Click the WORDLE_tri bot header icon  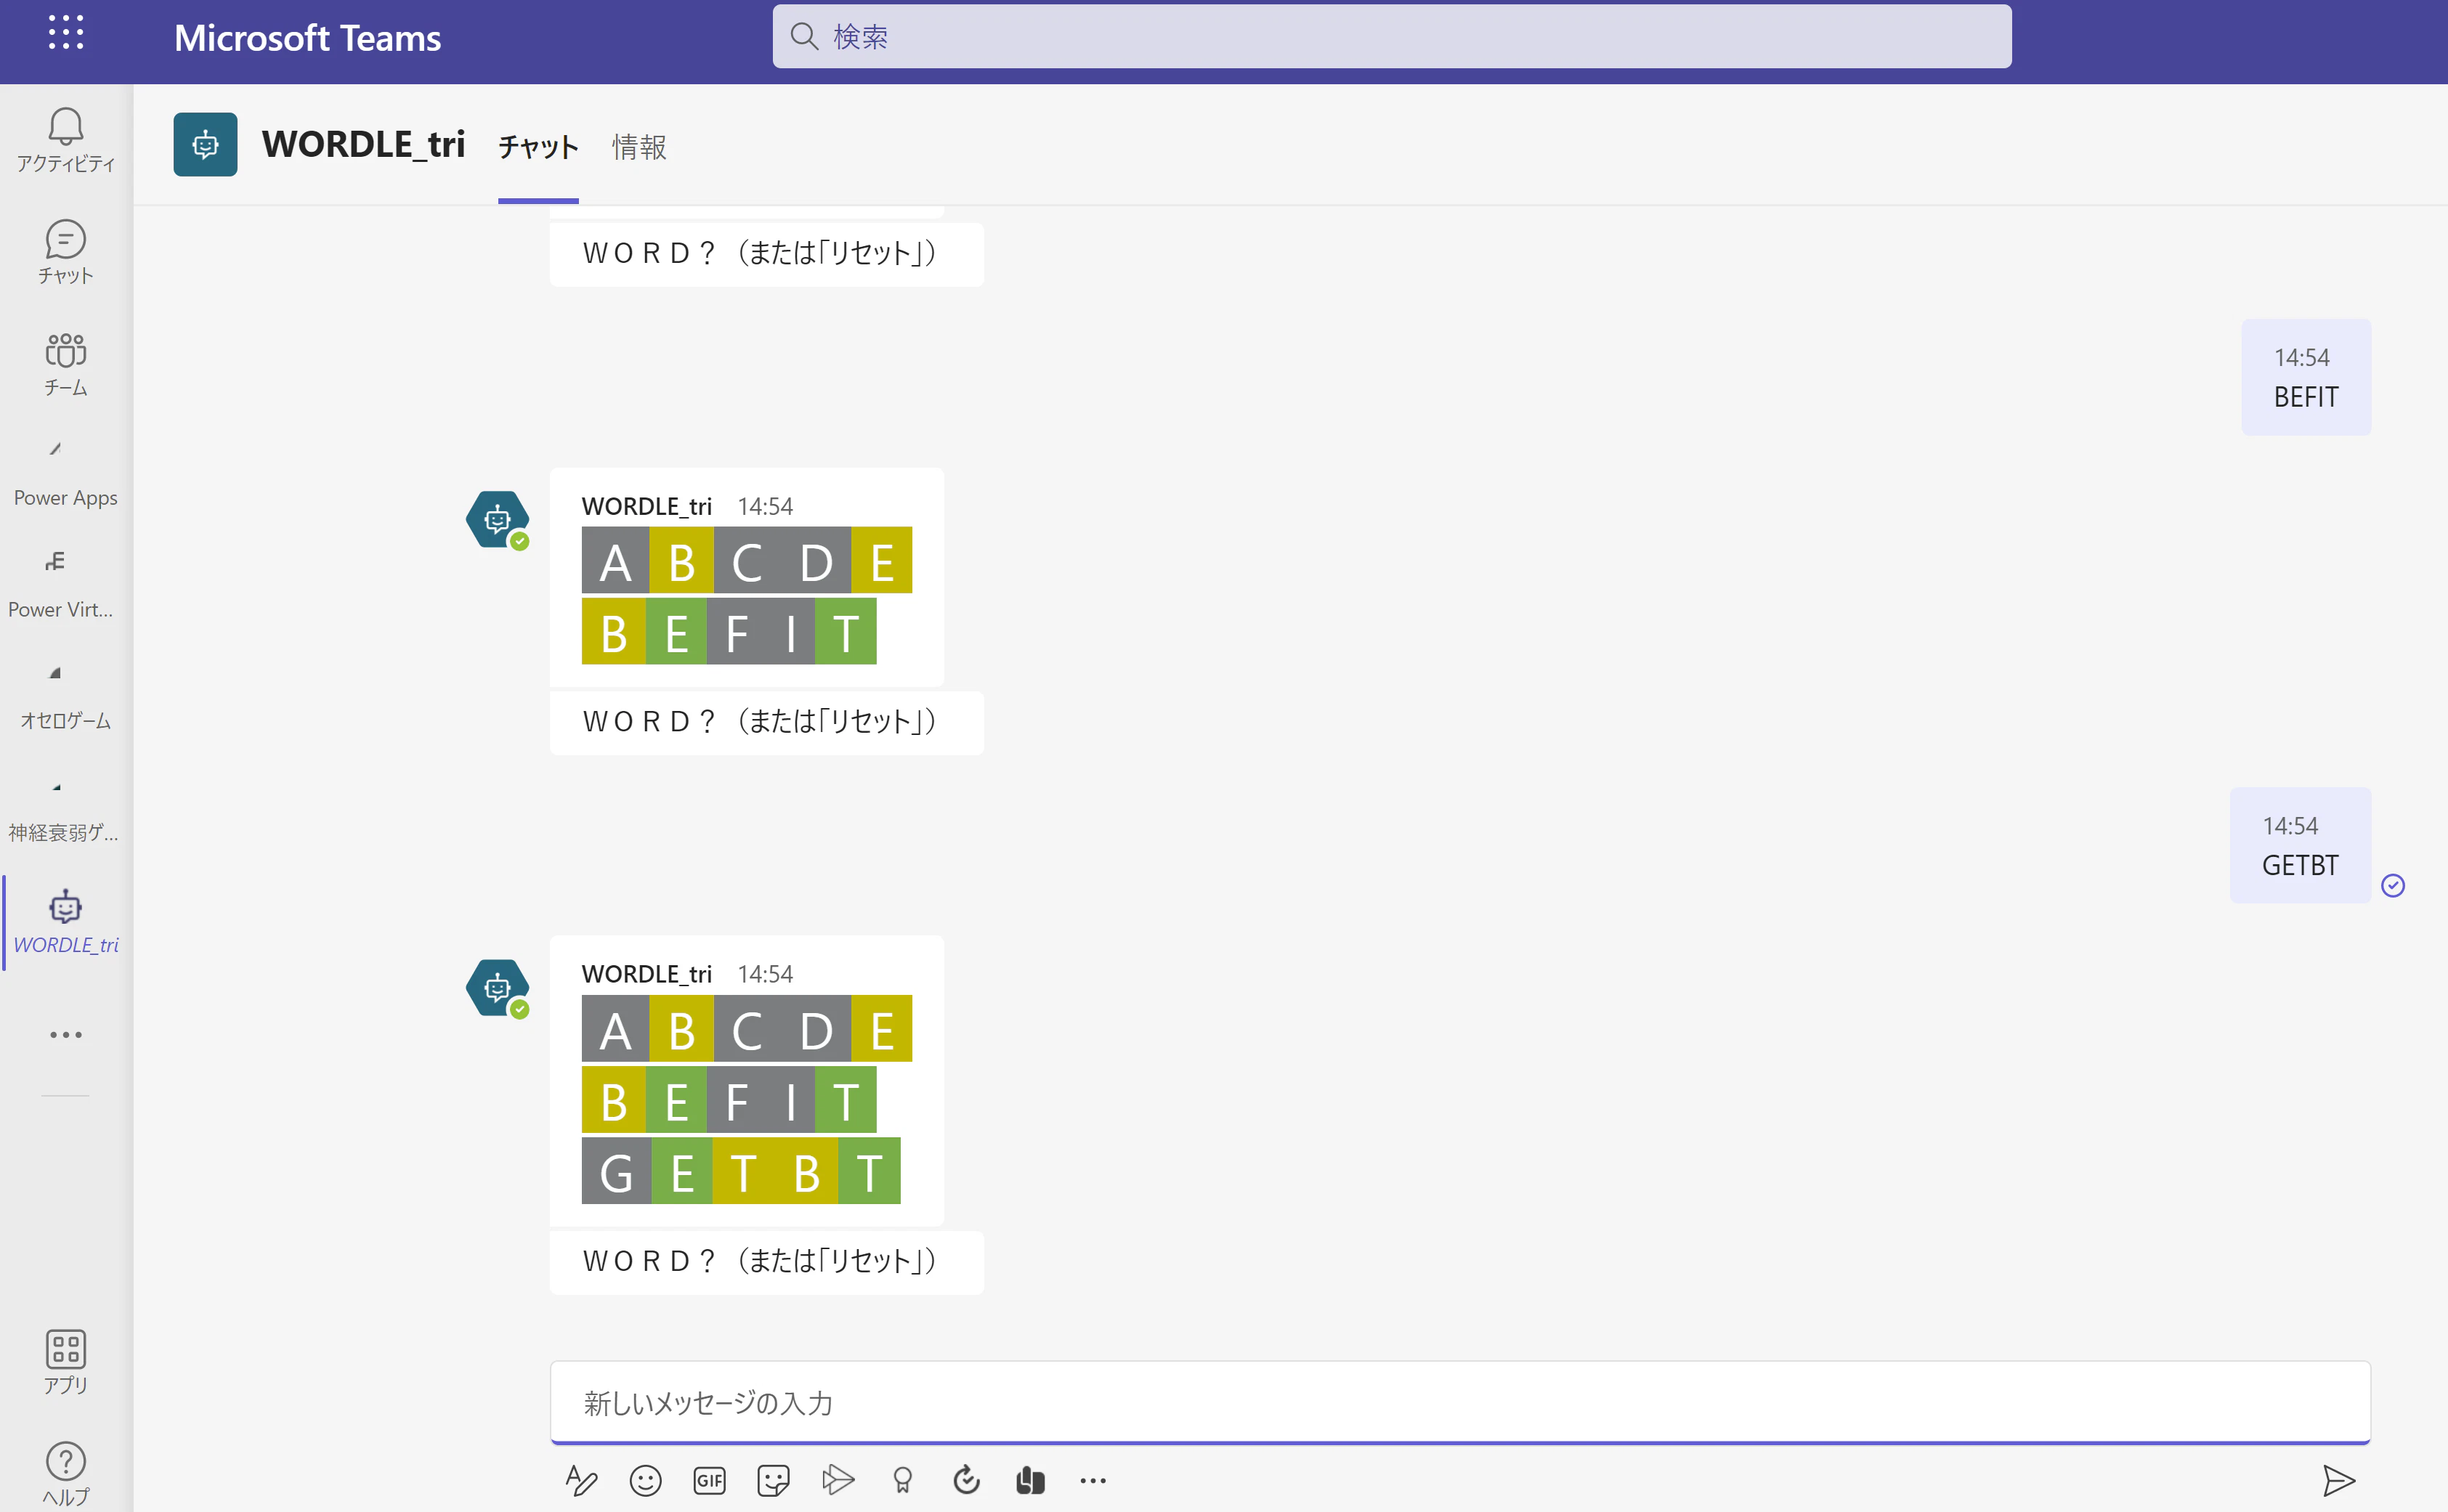tap(205, 144)
